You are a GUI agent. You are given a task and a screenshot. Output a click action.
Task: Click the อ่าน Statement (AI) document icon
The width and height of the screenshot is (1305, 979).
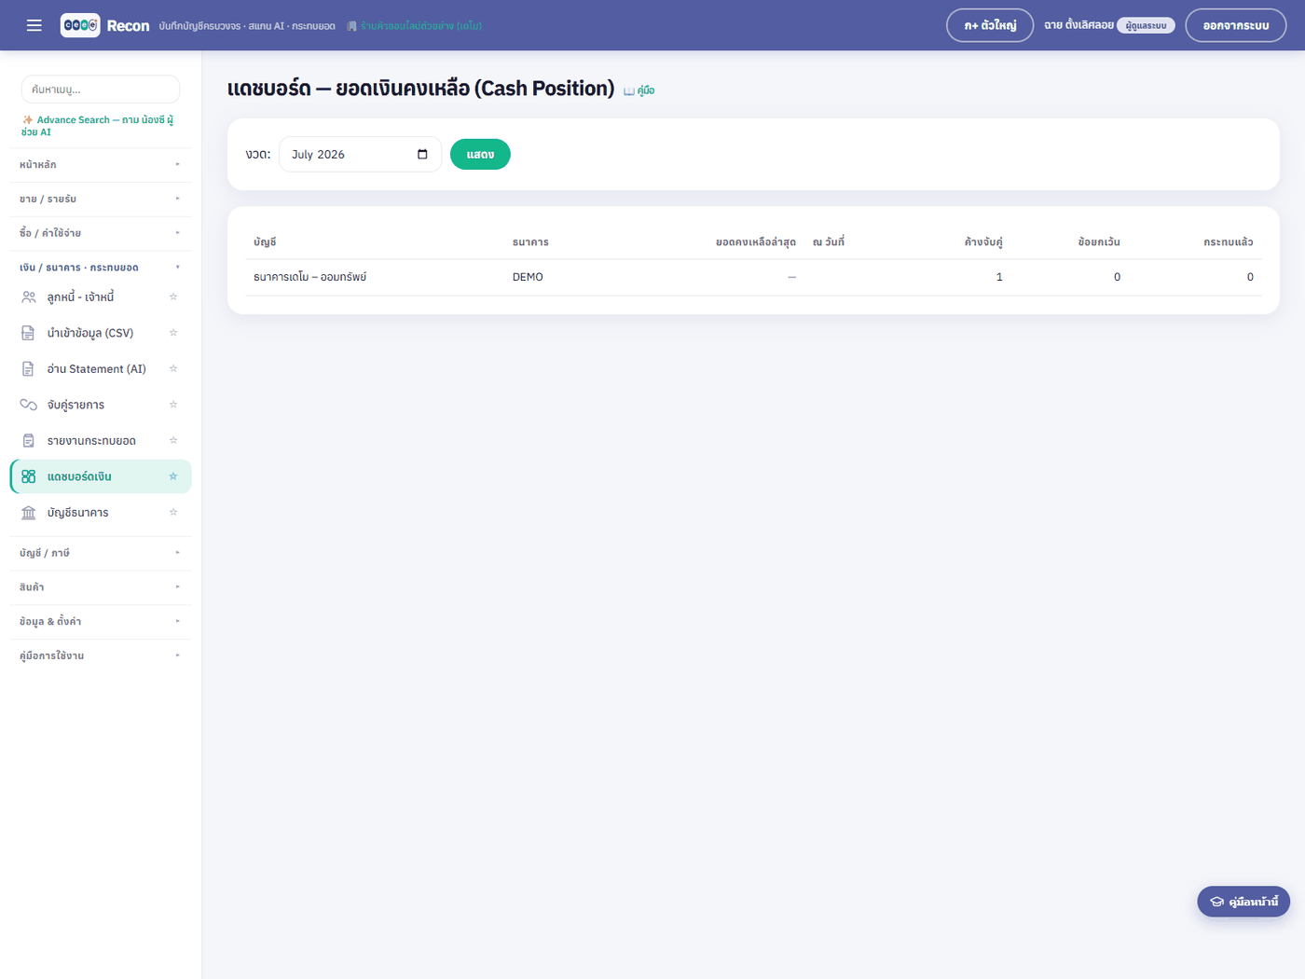28,369
